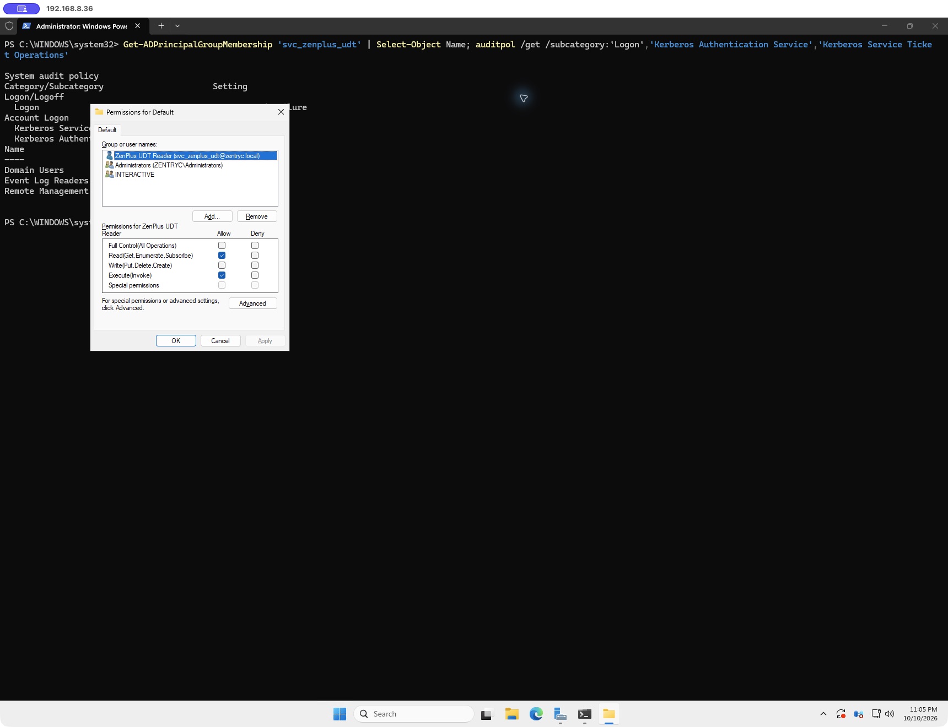Open Task View from taskbar
This screenshot has height=727, width=948.
487,714
